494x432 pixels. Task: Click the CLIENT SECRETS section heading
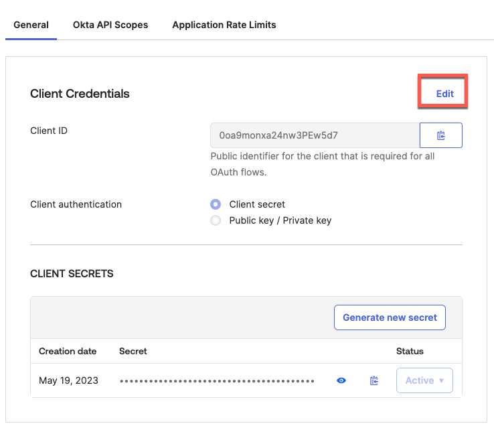(x=72, y=274)
